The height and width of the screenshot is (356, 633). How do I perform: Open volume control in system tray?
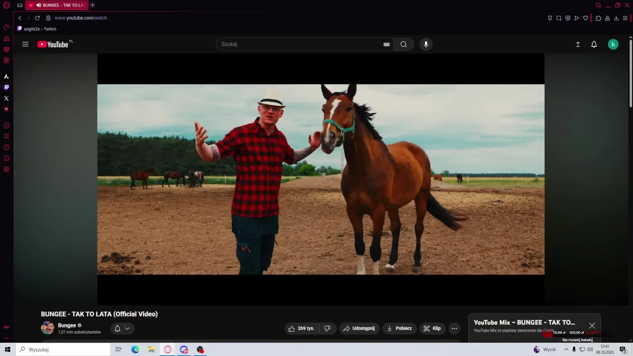pos(590,350)
